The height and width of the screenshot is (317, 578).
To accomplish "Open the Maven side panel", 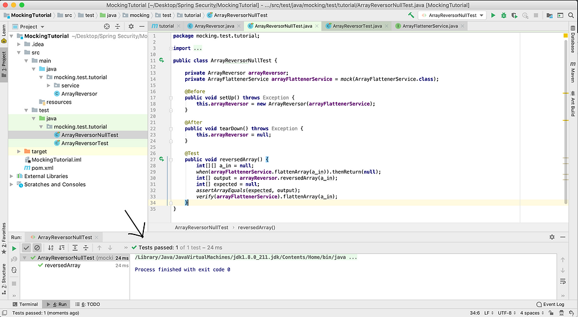I will pyautogui.click(x=573, y=72).
